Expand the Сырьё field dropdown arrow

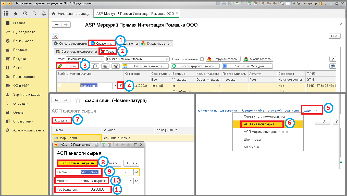coord(126,172)
